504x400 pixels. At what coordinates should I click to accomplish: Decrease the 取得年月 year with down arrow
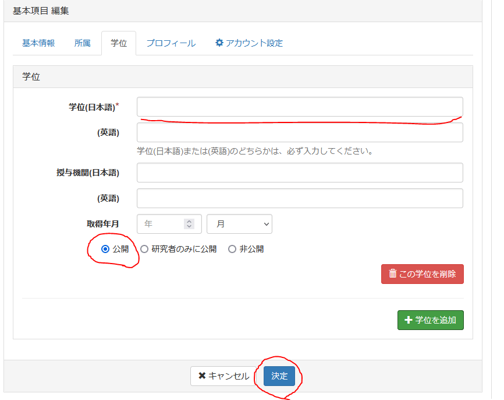[189, 226]
